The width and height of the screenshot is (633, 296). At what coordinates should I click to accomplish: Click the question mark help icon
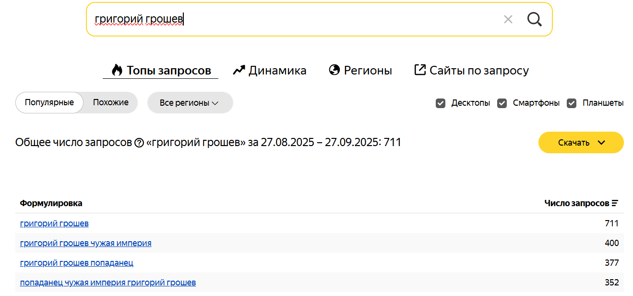tap(139, 143)
